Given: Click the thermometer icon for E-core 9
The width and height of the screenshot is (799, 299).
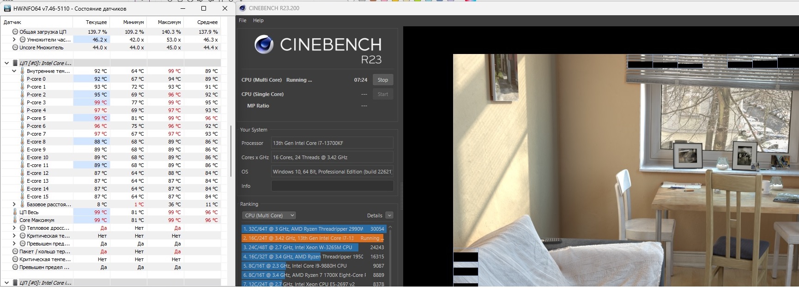Looking at the screenshot, I should pyautogui.click(x=22, y=149).
